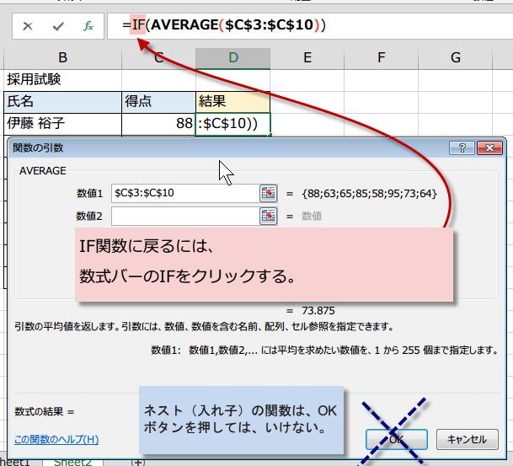Switch to the Sheet2 tab
The image size is (513, 466).
coord(72,462)
